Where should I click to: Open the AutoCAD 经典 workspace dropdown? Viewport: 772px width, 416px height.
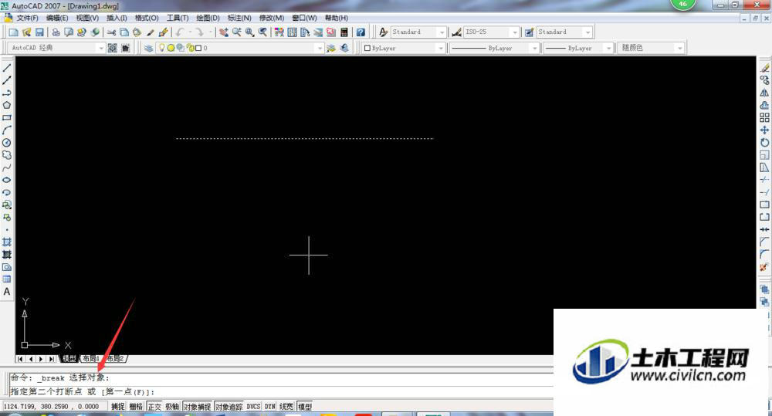101,49
